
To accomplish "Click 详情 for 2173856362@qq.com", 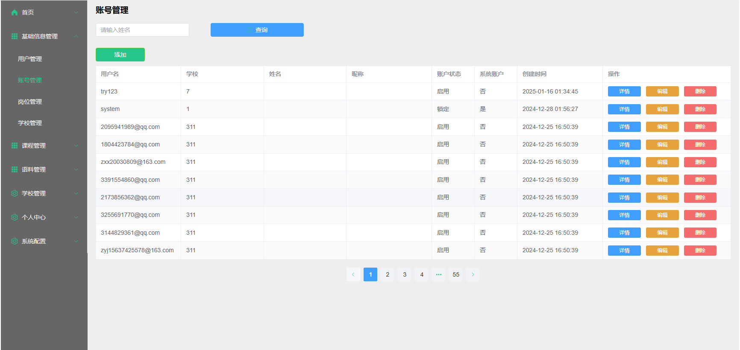I will 624,198.
